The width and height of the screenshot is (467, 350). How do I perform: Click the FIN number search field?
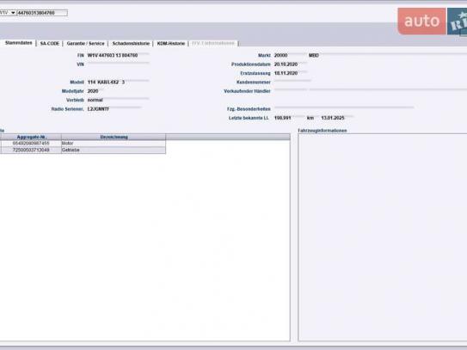42,13
